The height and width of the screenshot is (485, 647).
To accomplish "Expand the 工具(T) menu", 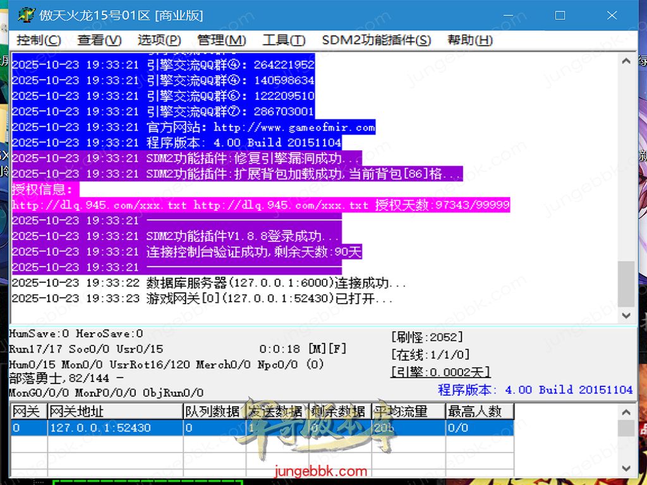I will click(284, 40).
